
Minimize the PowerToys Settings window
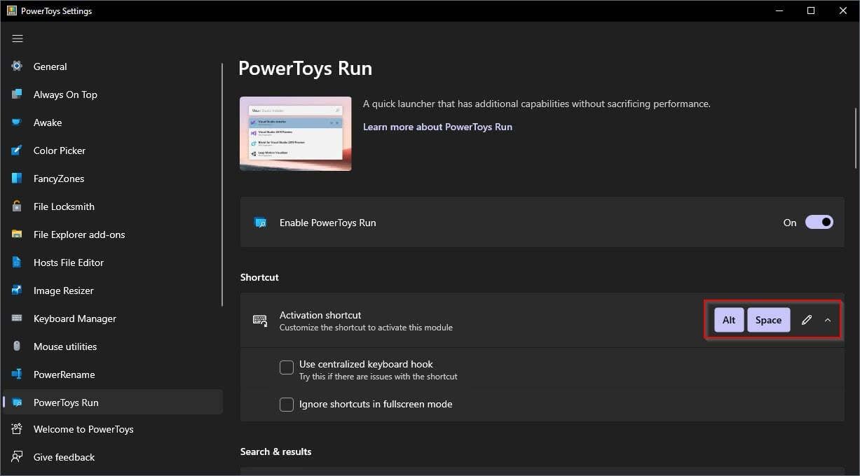click(x=779, y=10)
